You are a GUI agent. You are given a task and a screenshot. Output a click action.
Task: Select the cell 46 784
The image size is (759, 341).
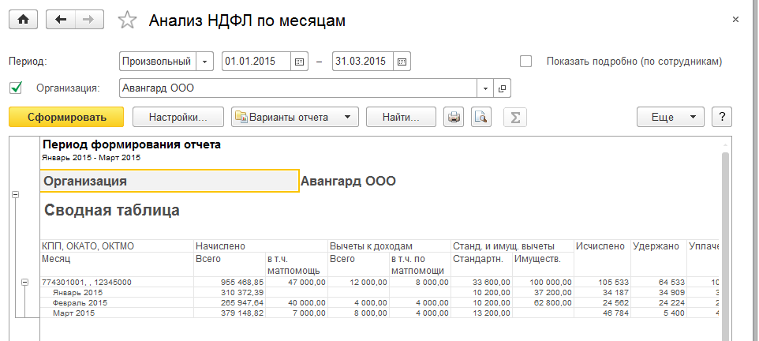pyautogui.click(x=603, y=313)
